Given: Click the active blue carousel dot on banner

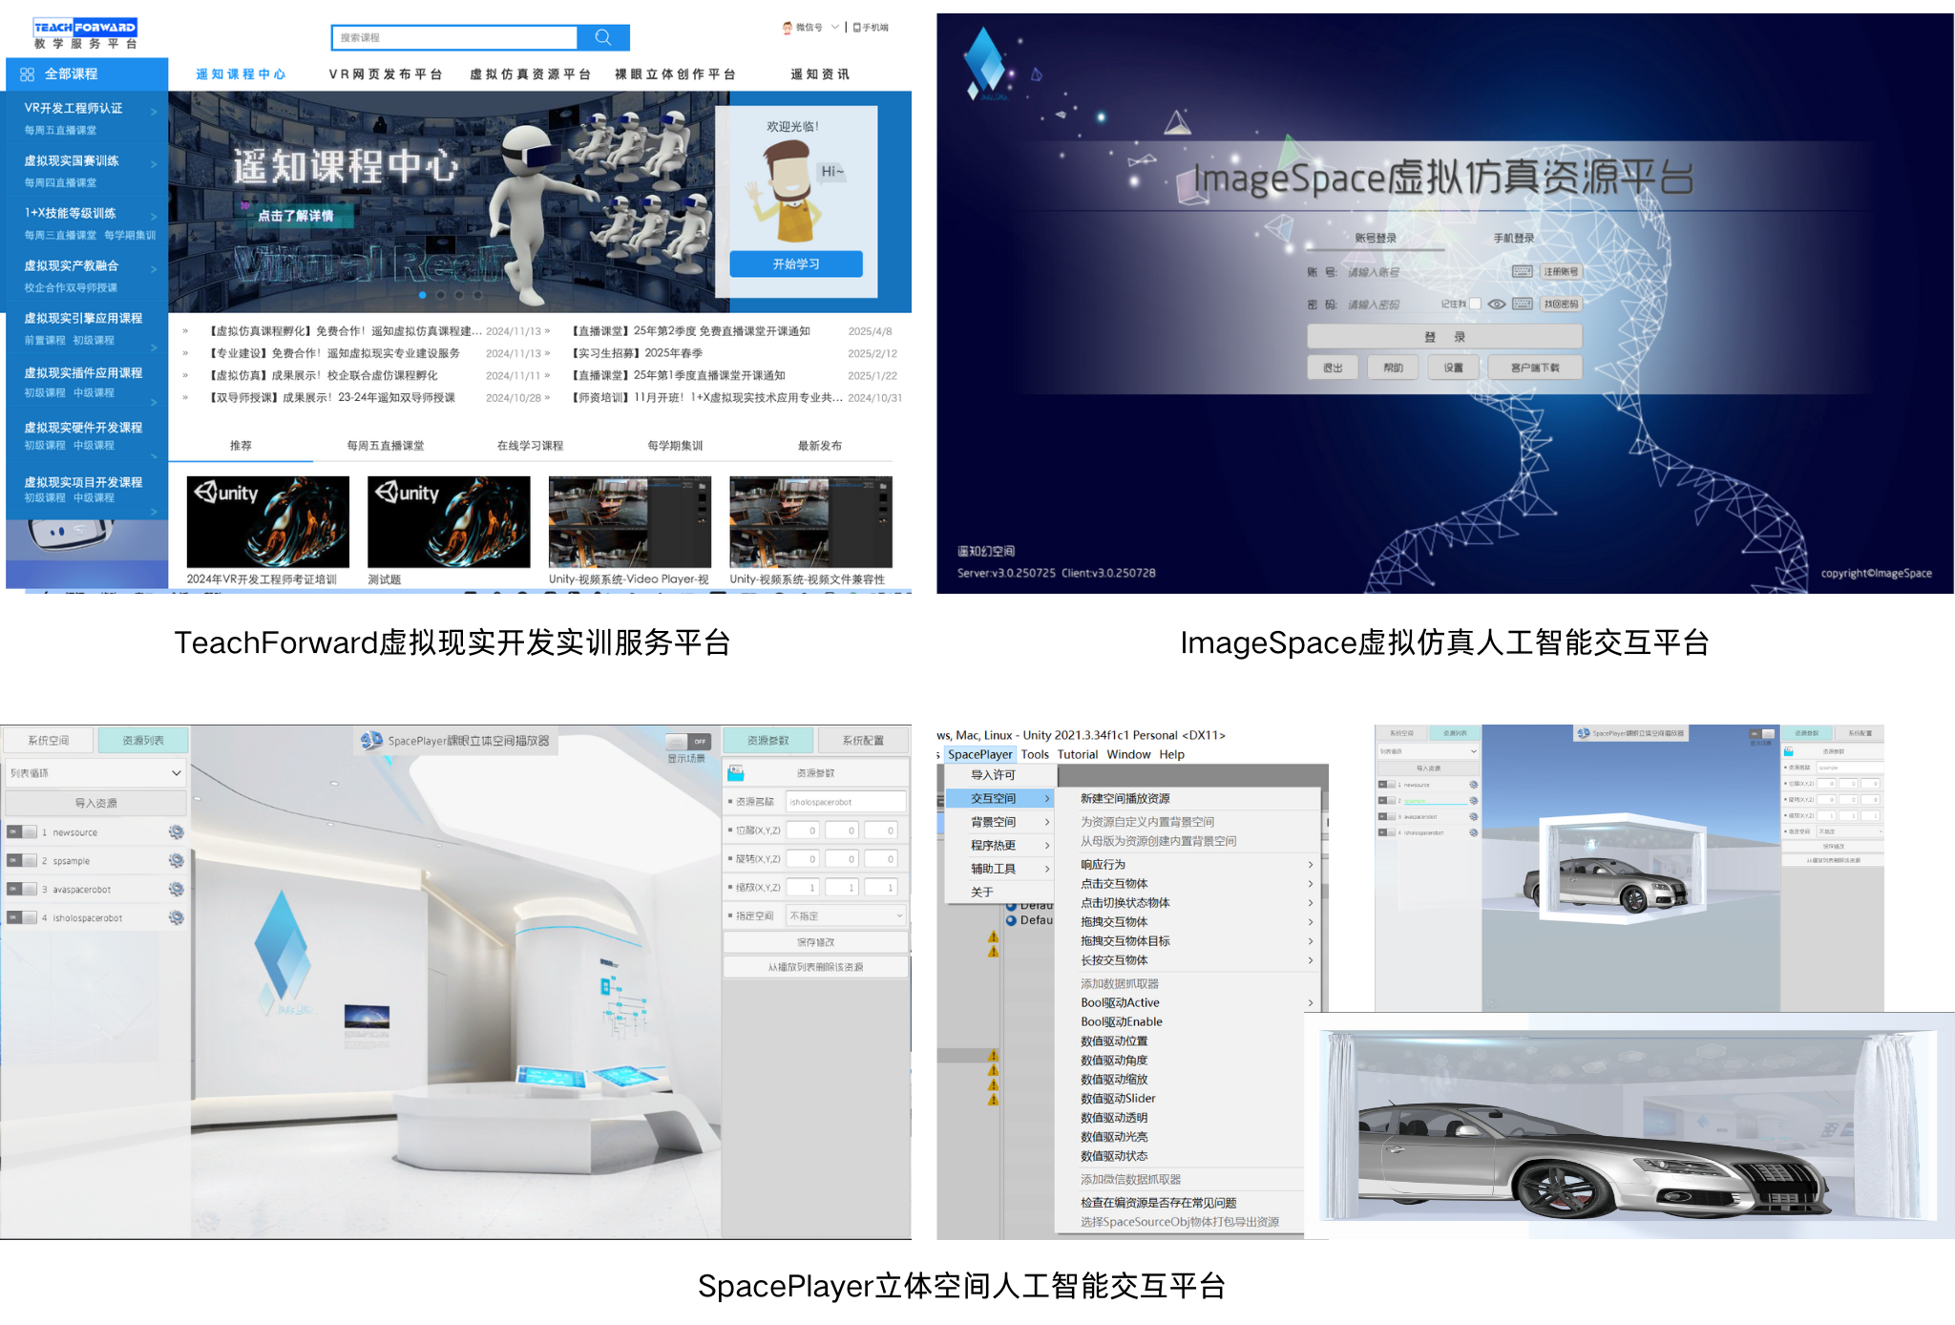Looking at the screenshot, I should click(422, 295).
